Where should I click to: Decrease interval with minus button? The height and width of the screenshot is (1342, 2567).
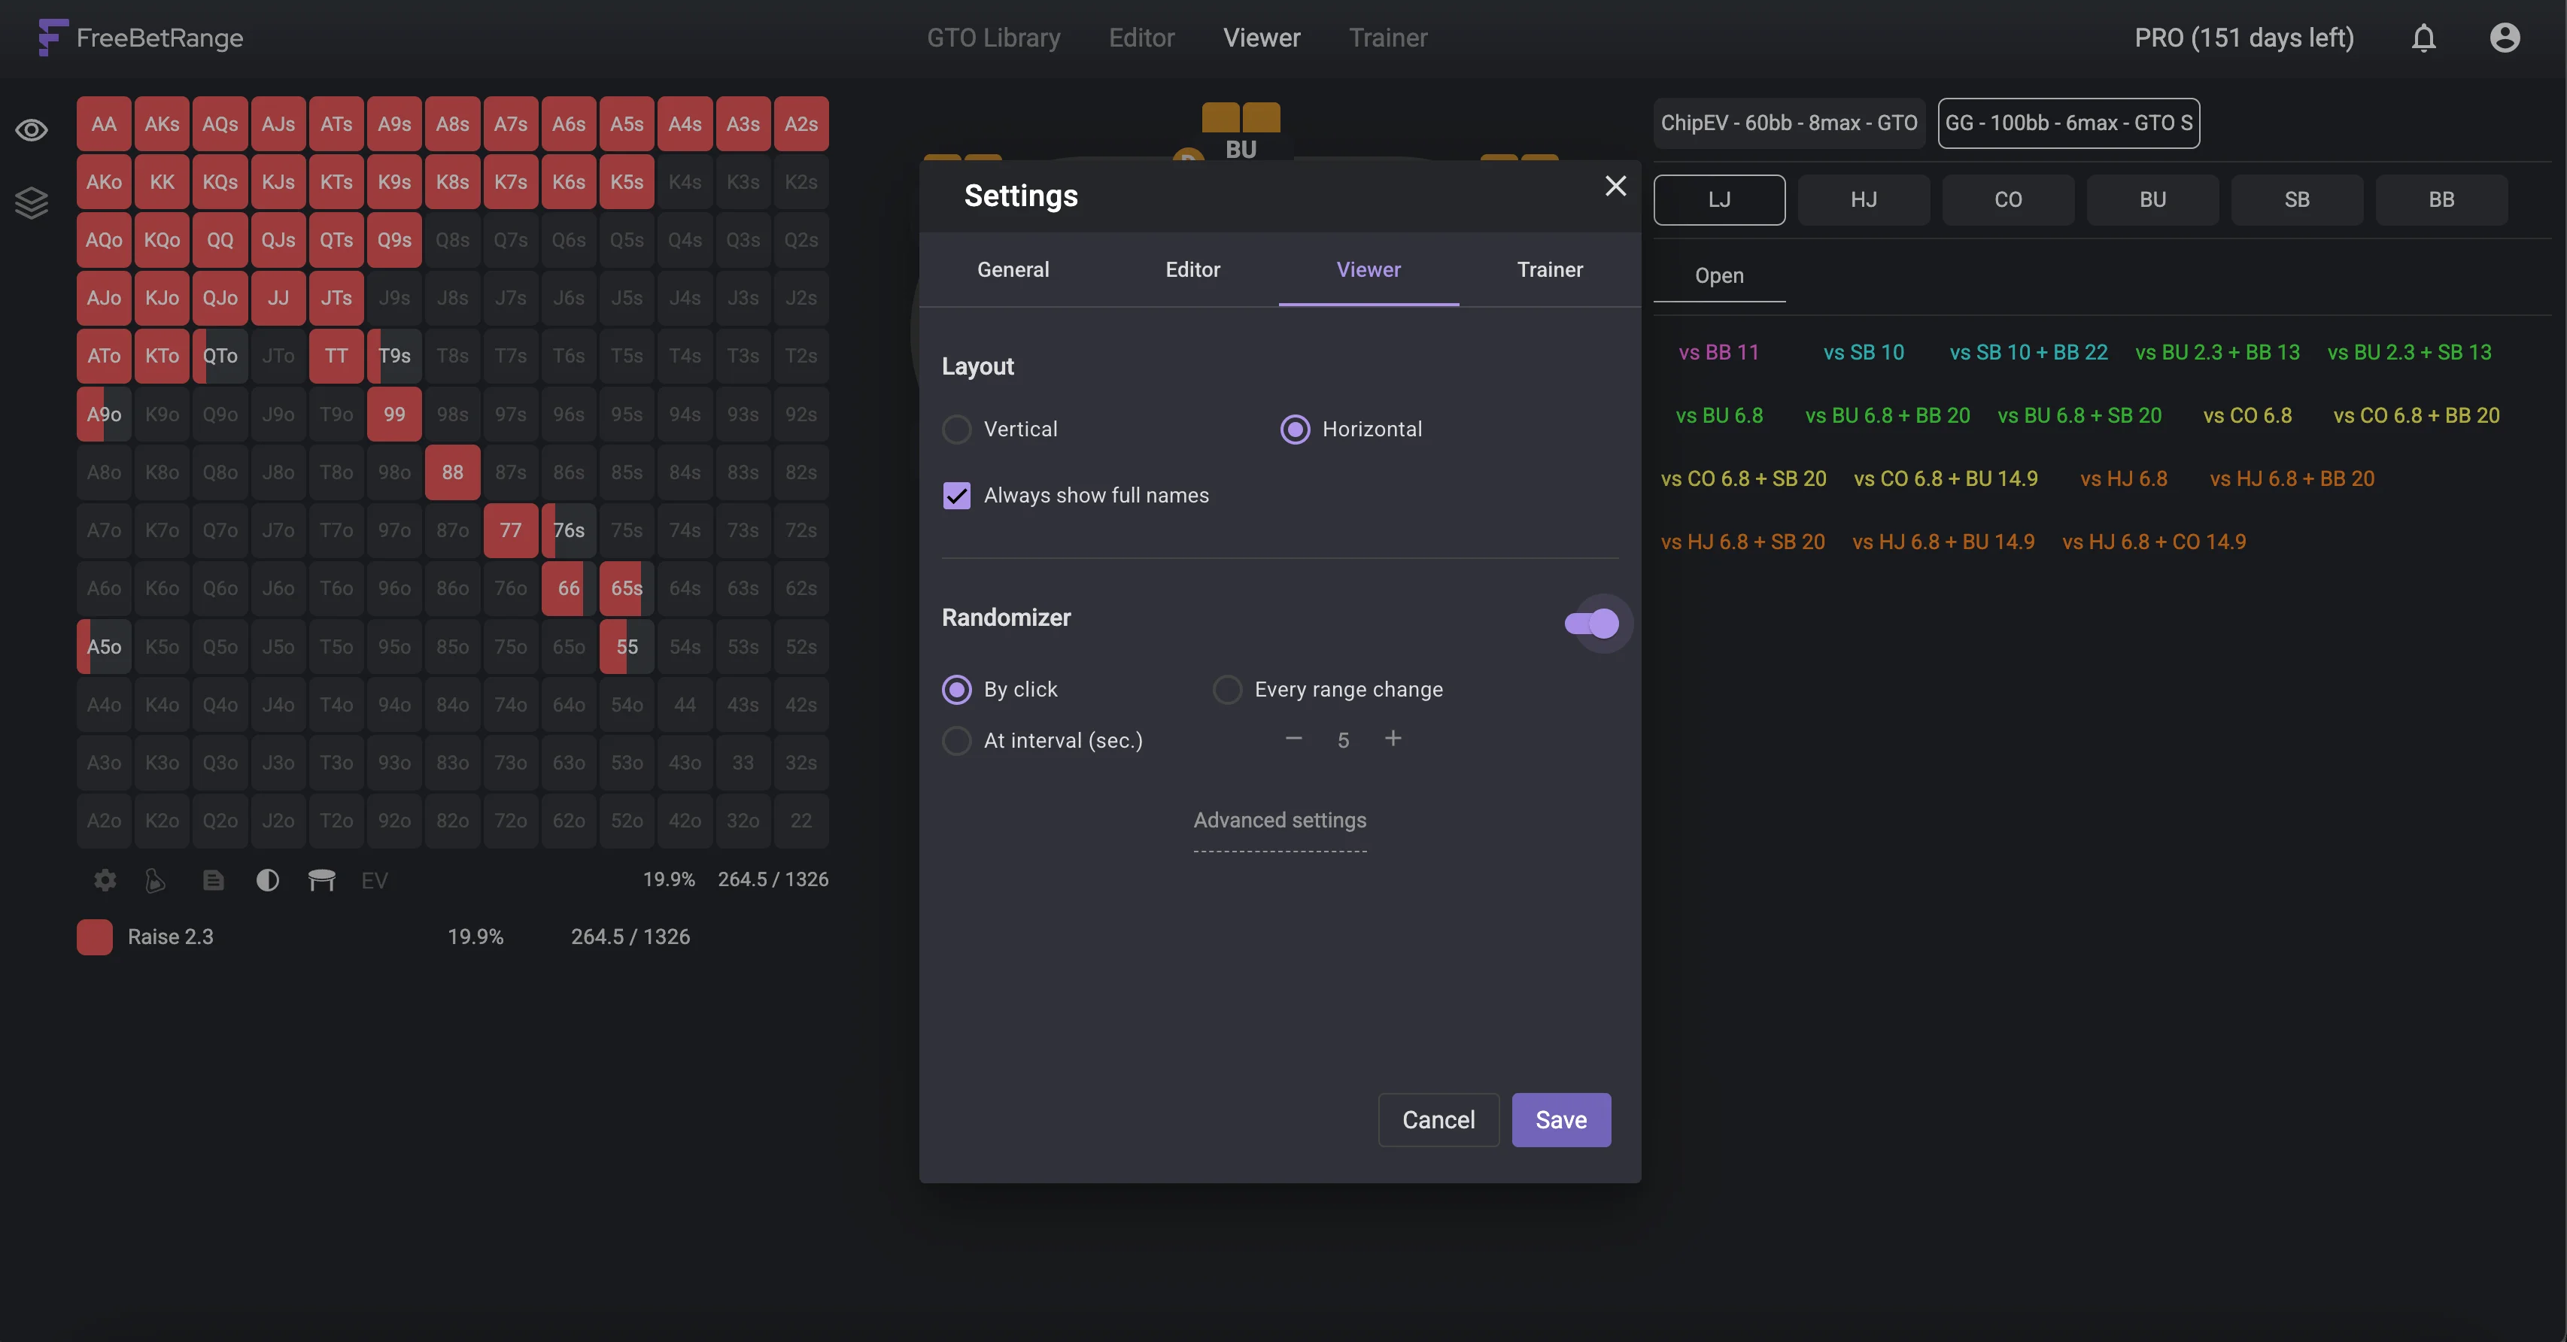pyautogui.click(x=1293, y=738)
